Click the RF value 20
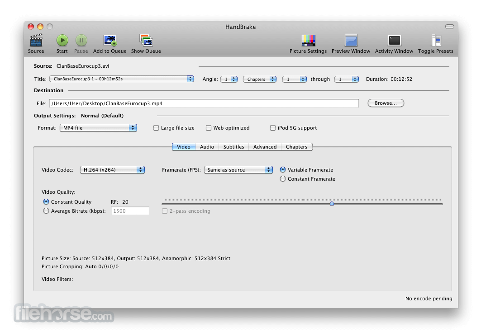 point(125,202)
